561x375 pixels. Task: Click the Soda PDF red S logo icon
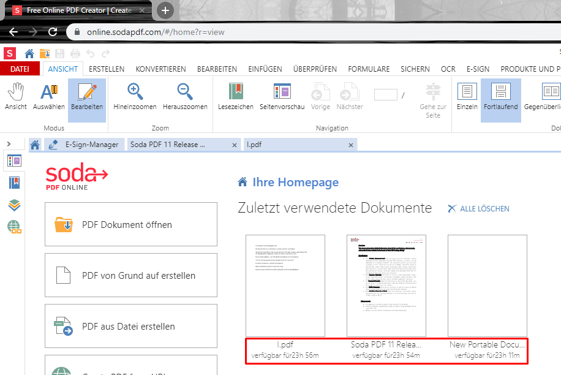pos(10,54)
